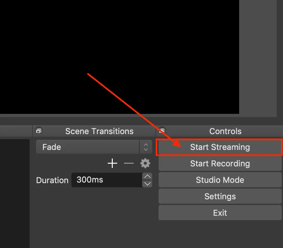Click the transition selector chevron arrows
This screenshot has height=248, width=283.
click(146, 147)
